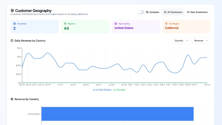Screen dimensions: 222x125
Task: Click the Regions card pin icon
Action: coord(65,24)
